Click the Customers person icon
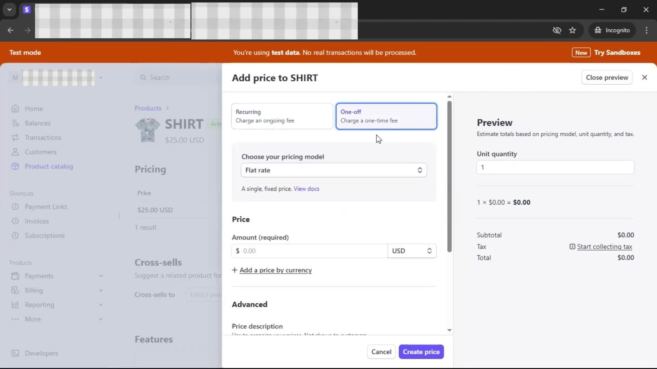 point(15,152)
